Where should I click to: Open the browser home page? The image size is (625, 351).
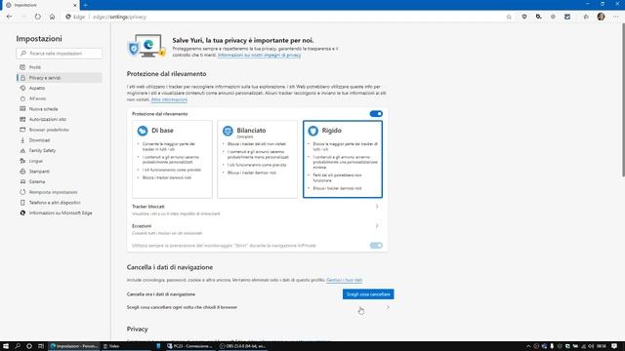52,17
